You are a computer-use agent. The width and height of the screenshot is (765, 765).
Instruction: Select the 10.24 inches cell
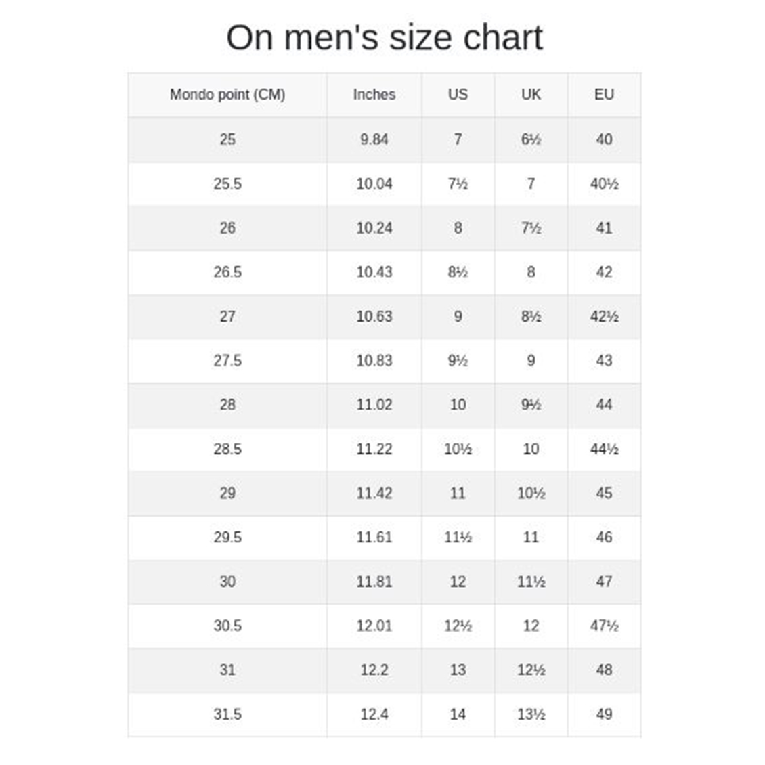(x=374, y=228)
